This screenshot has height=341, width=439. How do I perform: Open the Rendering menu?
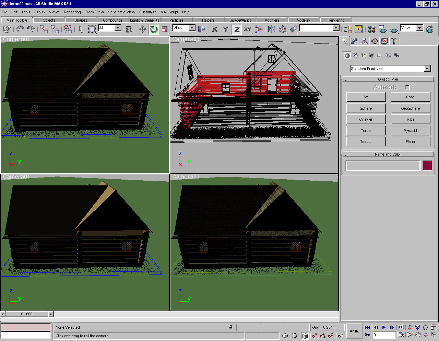tap(72, 12)
